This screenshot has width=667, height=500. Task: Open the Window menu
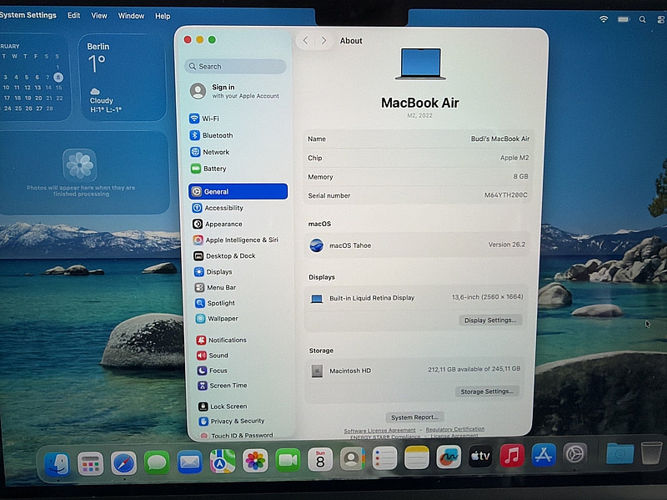(x=131, y=16)
